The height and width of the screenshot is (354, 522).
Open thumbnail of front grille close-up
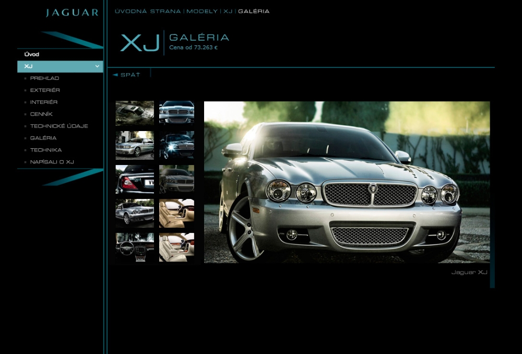point(177,113)
